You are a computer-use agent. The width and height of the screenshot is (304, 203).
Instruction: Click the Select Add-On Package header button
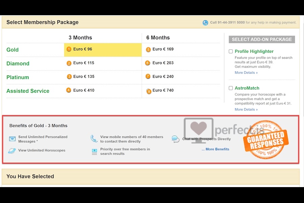(x=262, y=40)
